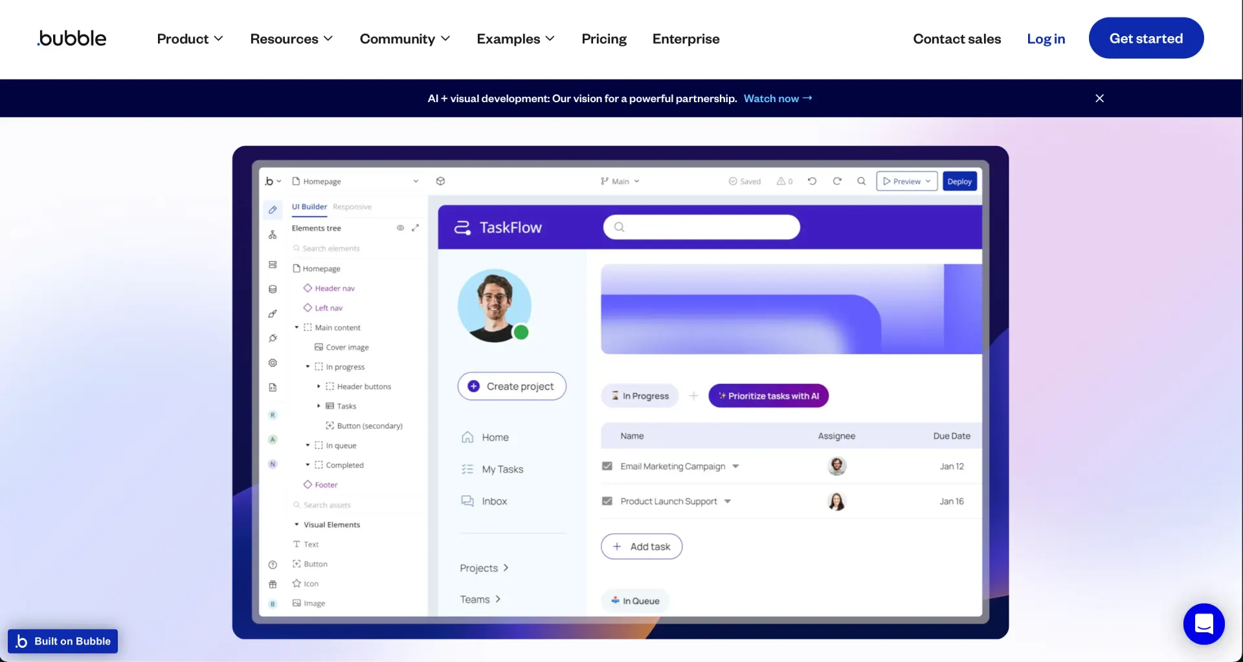Click the Prioritize tasks with AI button
This screenshot has height=662, width=1243.
click(x=768, y=396)
